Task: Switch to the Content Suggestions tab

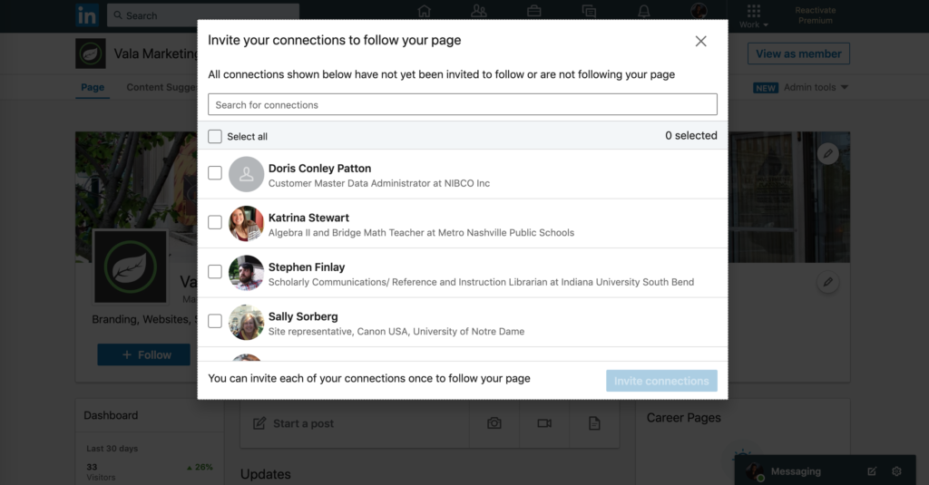Action: coord(161,87)
